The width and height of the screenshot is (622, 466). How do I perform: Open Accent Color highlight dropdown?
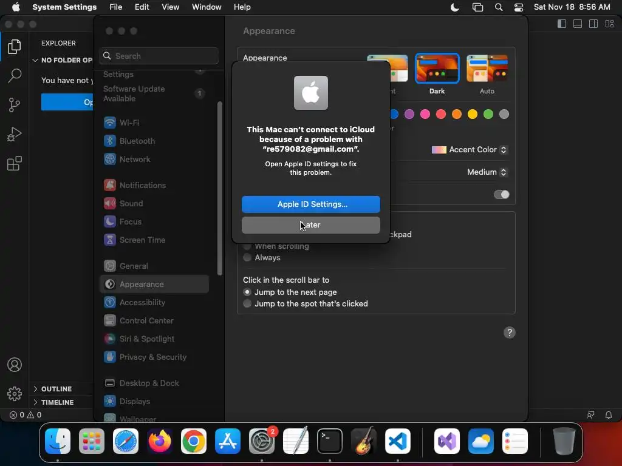pos(470,150)
